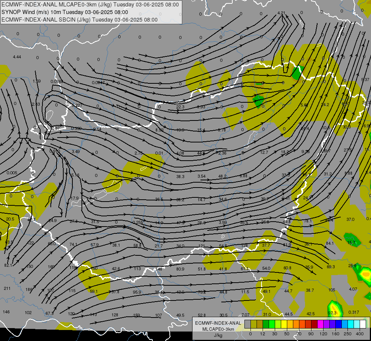Click the value 121 on the map

click(202, 246)
